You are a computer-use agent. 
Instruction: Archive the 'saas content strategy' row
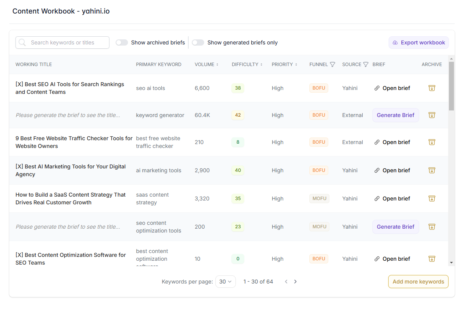coord(432,199)
